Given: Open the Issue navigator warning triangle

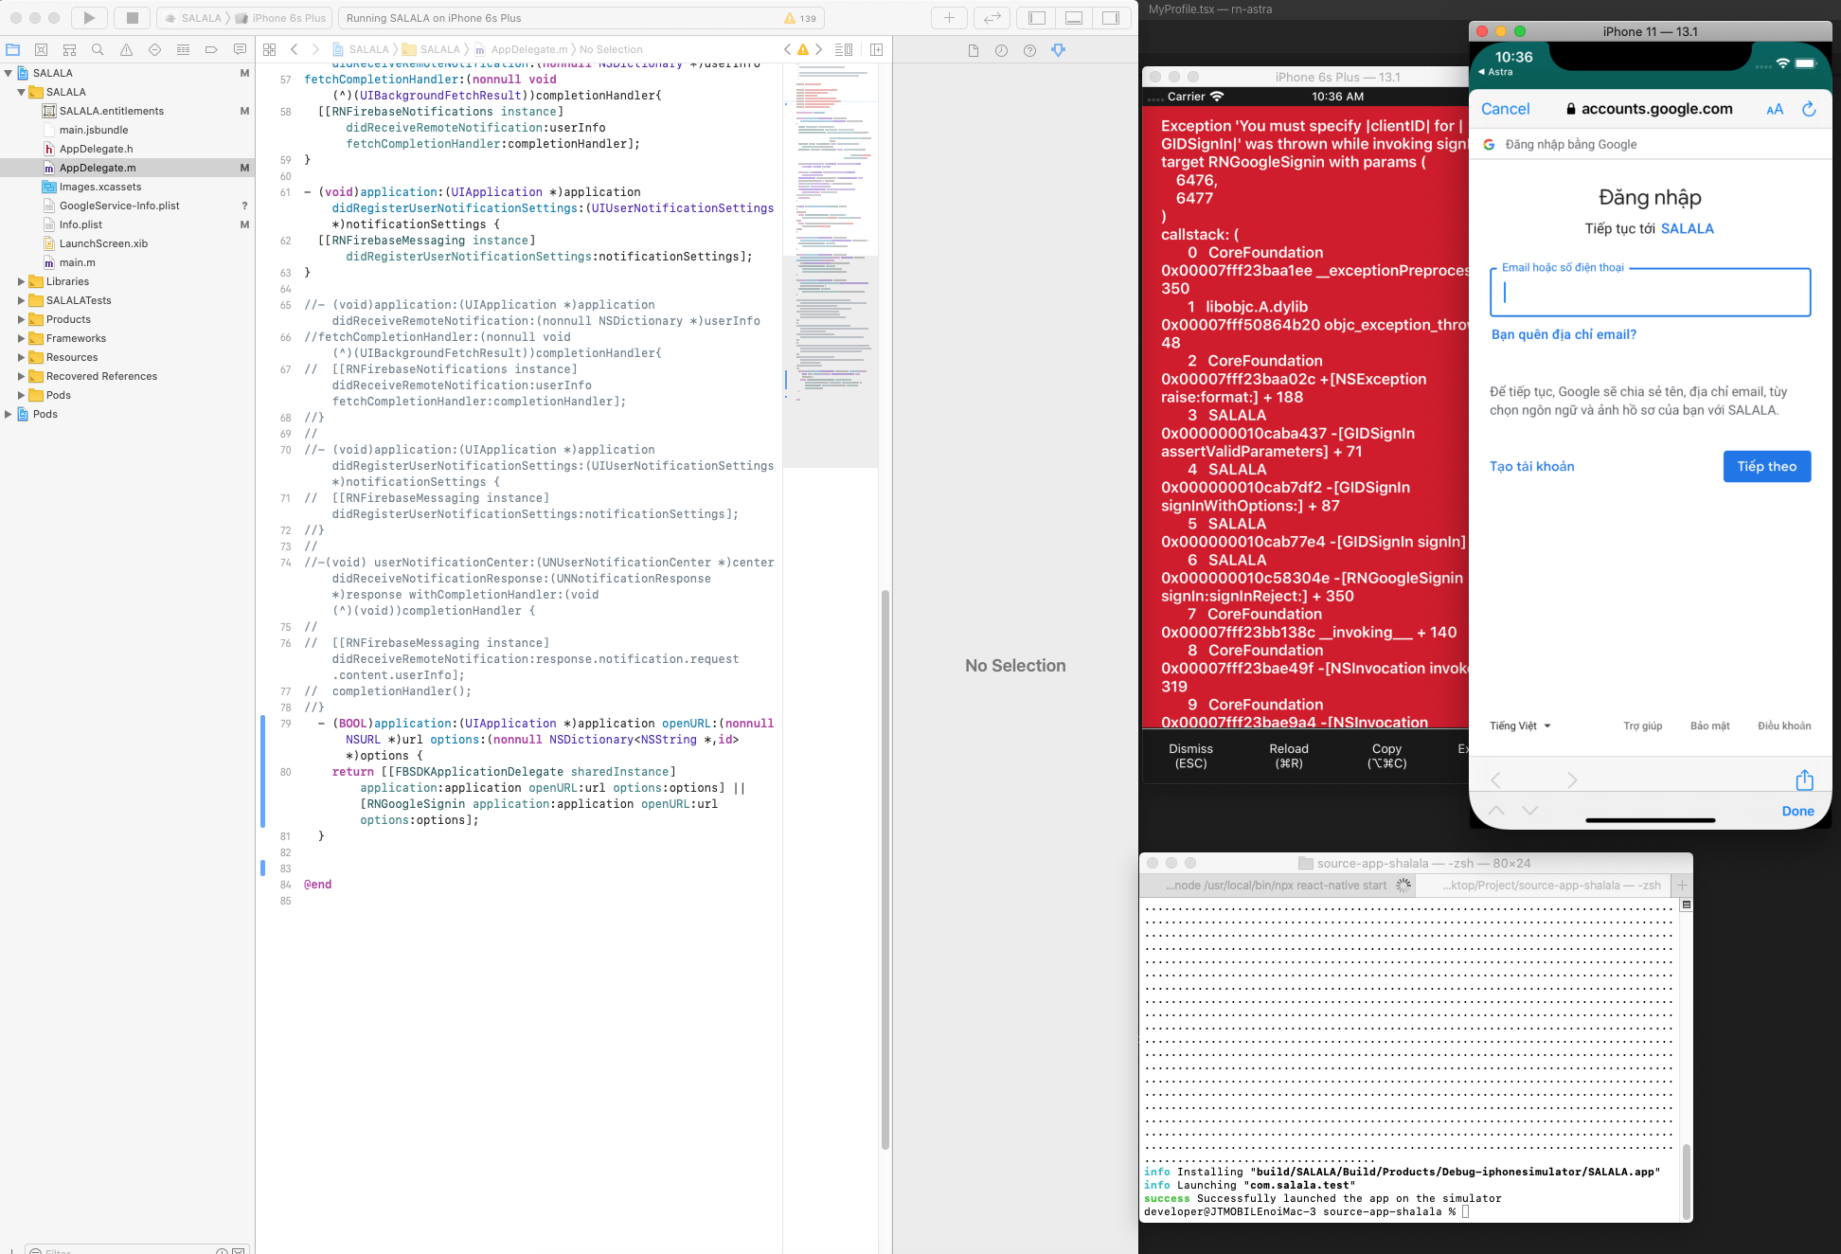Looking at the screenshot, I should (x=125, y=49).
